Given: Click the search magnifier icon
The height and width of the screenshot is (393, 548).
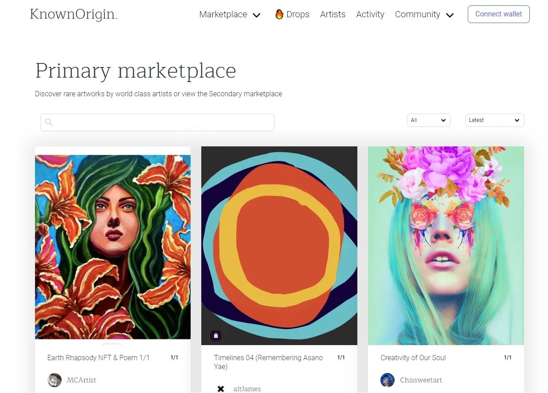Looking at the screenshot, I should click(49, 122).
